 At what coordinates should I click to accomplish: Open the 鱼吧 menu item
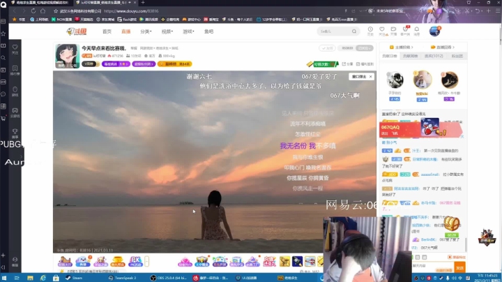point(208,31)
